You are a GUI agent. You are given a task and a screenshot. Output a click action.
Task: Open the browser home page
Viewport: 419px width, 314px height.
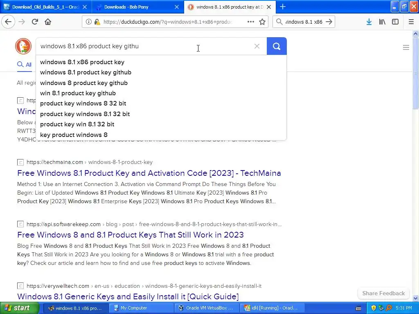pyautogui.click(x=48, y=22)
